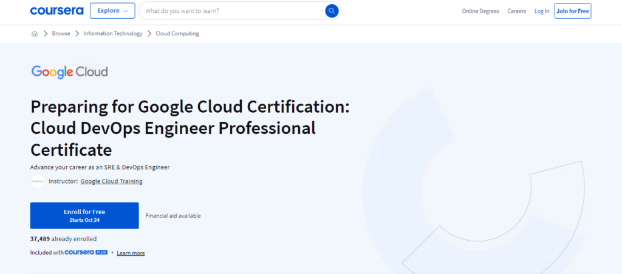Select Cloud Computing breadcrumb
The height and width of the screenshot is (274, 622).
[177, 34]
